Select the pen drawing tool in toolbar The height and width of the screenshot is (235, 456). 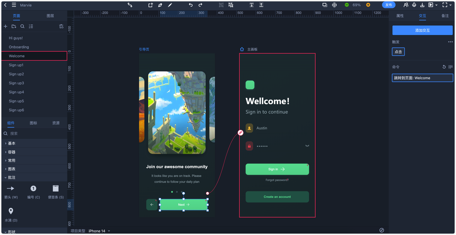[160, 5]
